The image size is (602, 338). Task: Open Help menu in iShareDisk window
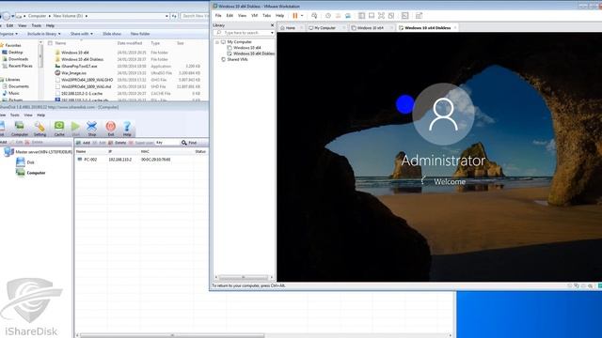(x=40, y=115)
